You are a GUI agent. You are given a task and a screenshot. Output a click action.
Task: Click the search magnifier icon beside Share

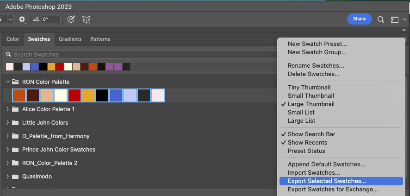click(x=381, y=19)
